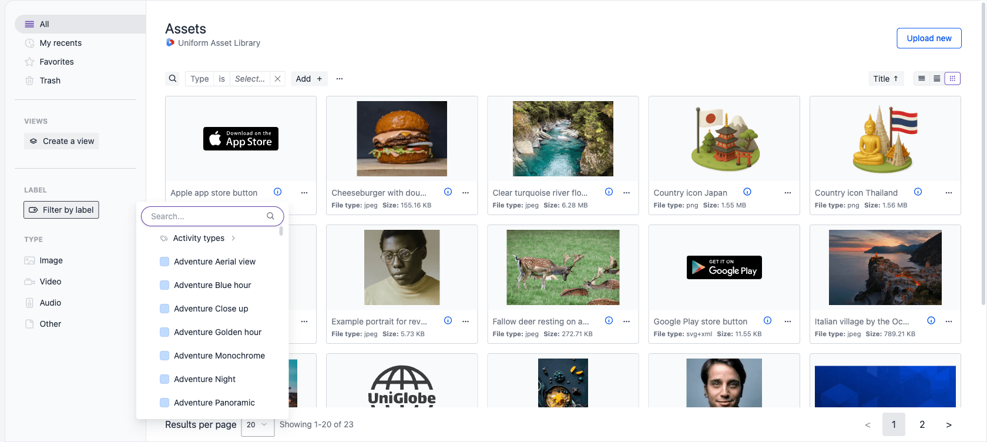Viewport: 987px width, 442px height.
Task: Open ellipsis menu for Cheeseburger asset
Action: click(x=465, y=193)
